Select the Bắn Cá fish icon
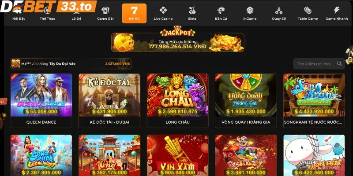 point(221,10)
